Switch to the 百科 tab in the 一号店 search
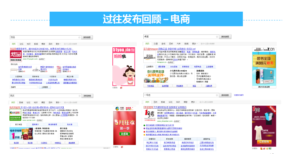291x154 pixels. click(x=155, y=102)
